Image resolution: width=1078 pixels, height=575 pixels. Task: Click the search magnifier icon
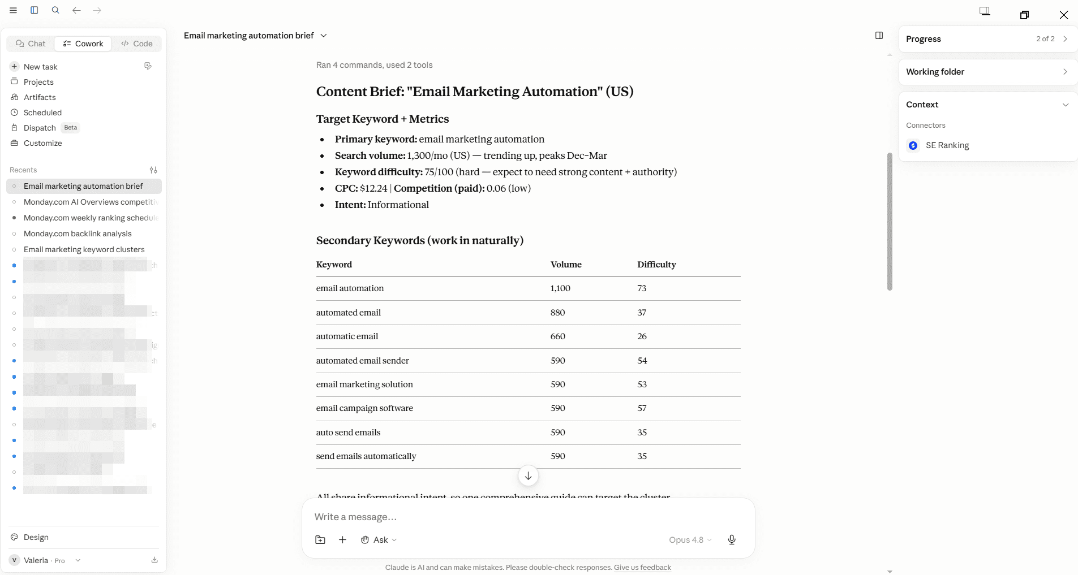[55, 10]
